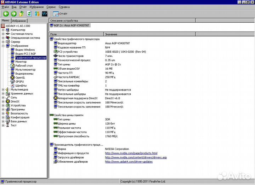Open the nvidia.com products page link

point(131,153)
